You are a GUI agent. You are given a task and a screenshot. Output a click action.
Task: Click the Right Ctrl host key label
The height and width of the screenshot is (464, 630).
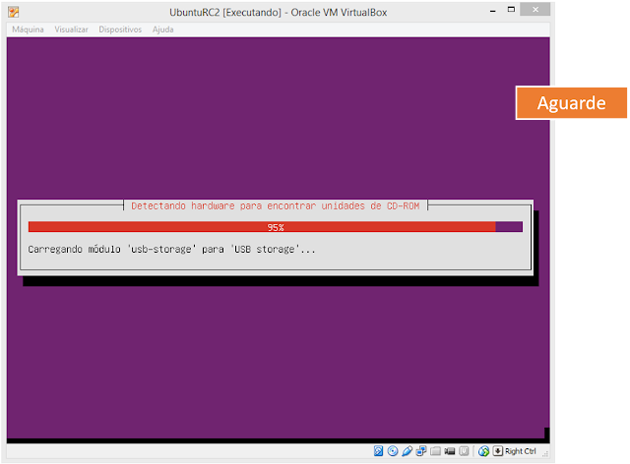click(x=521, y=451)
